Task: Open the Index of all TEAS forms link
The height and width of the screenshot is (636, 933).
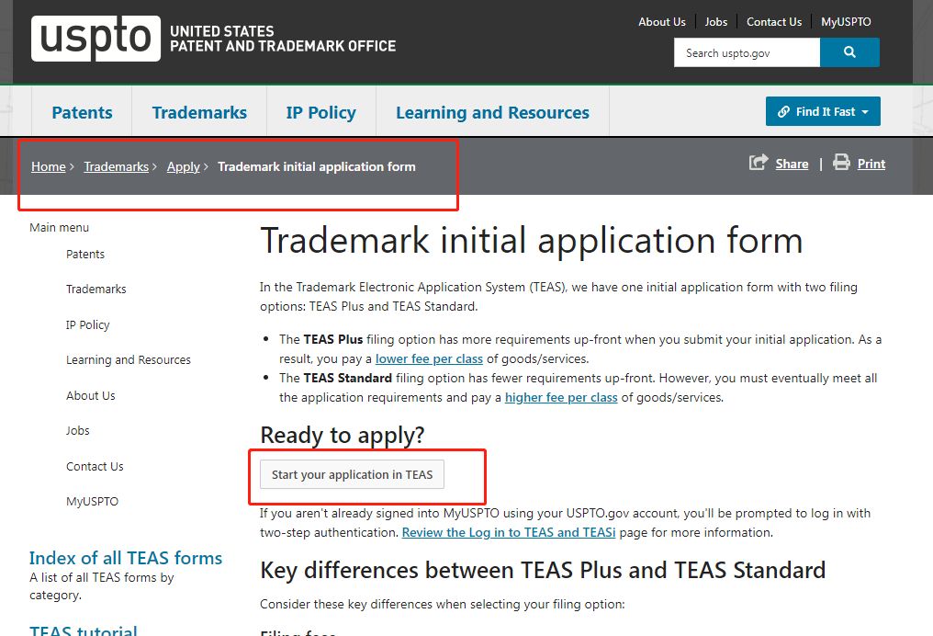Action: (126, 558)
